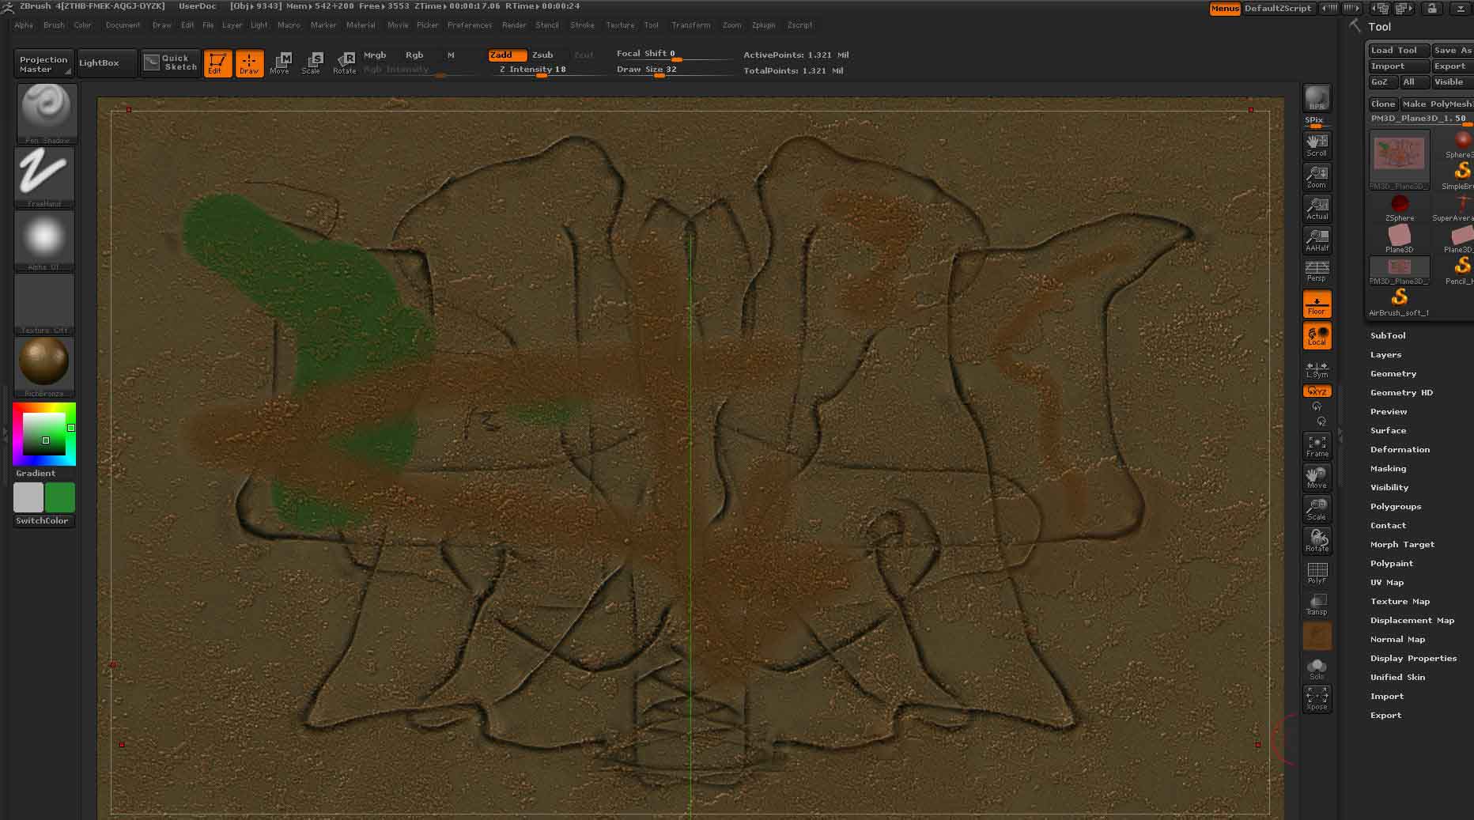
Task: Expand the Masking subpalette
Action: coord(1388,468)
